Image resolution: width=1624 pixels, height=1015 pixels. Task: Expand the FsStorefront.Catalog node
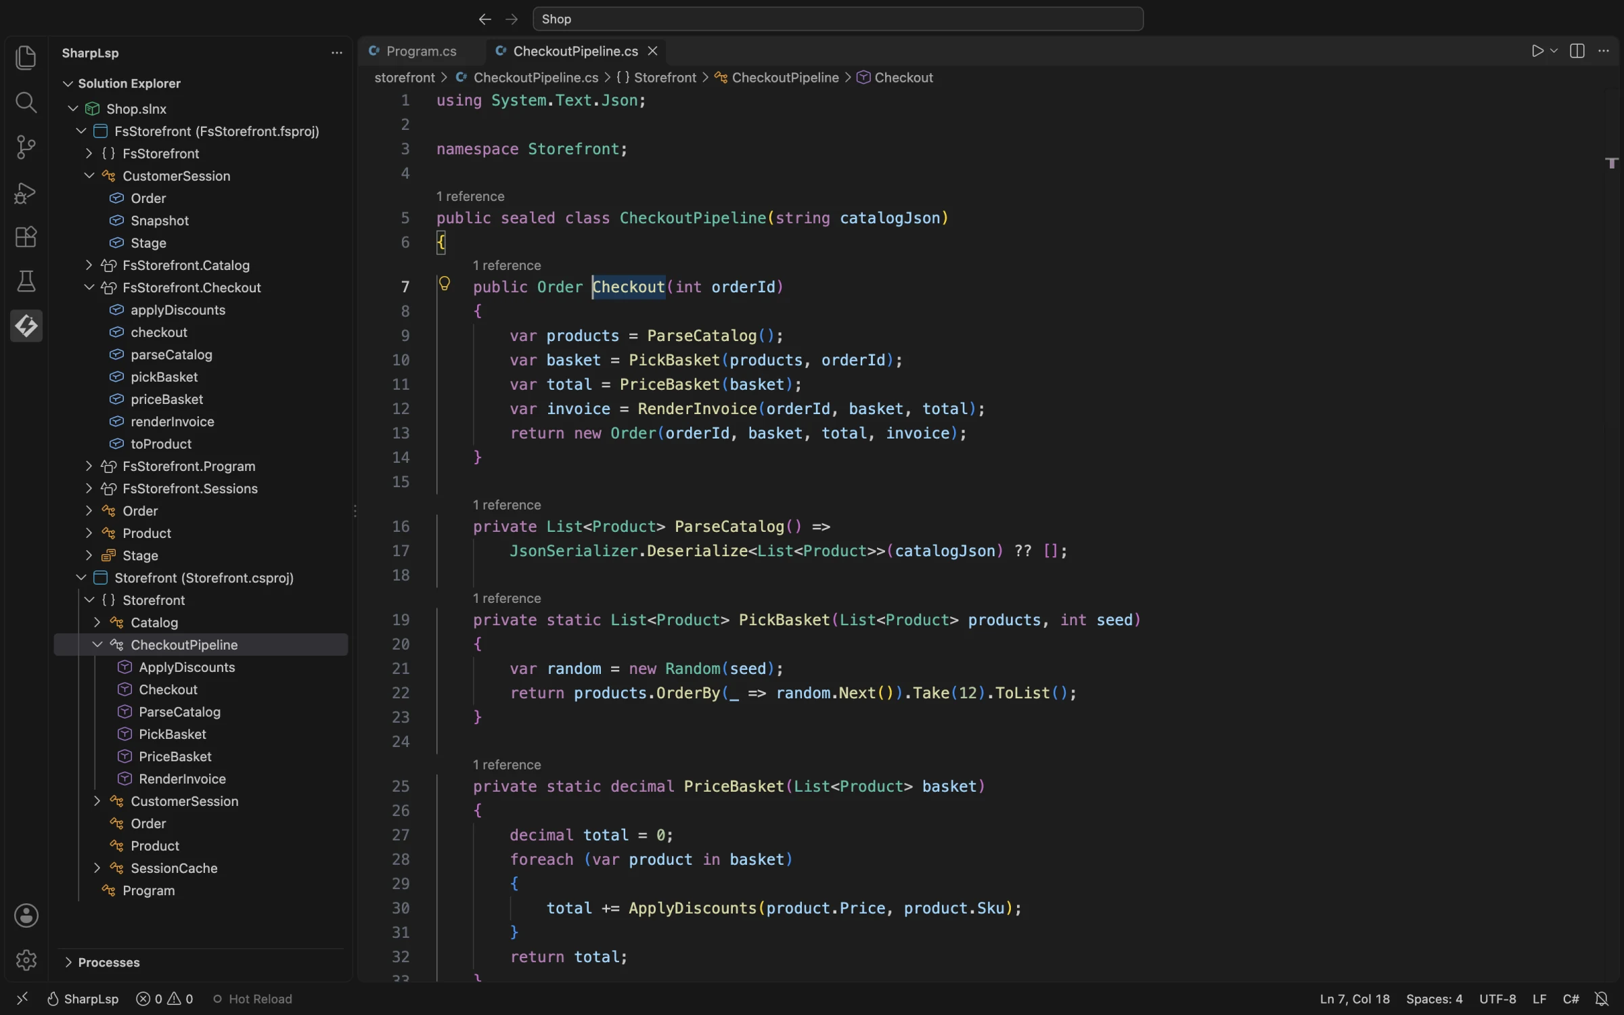pos(89,265)
